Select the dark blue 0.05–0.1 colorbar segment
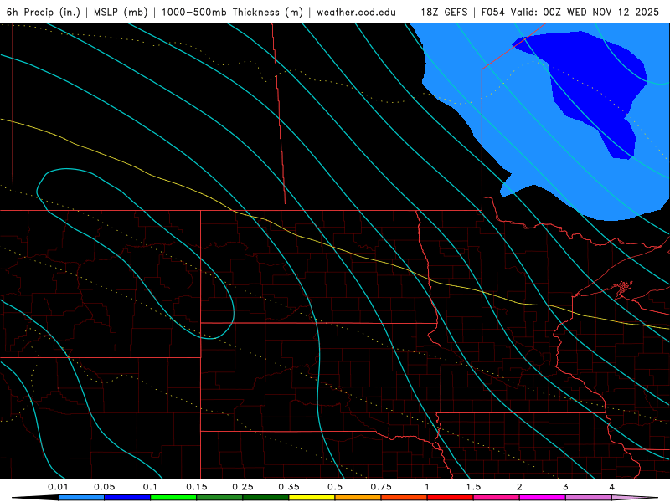 (x=127, y=498)
